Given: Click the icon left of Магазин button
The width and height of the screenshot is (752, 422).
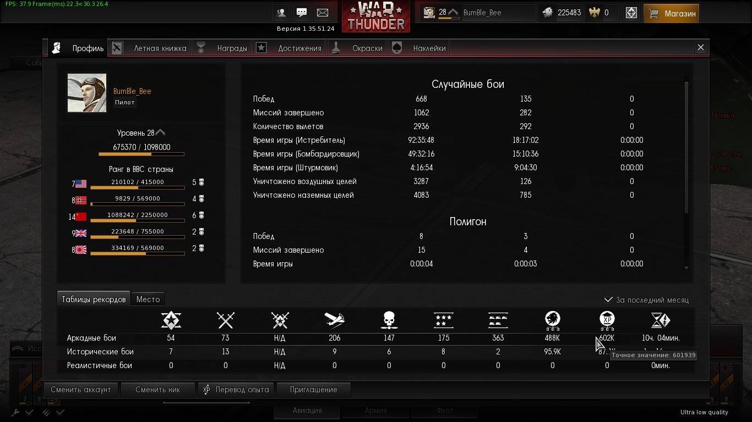Looking at the screenshot, I should (x=631, y=13).
